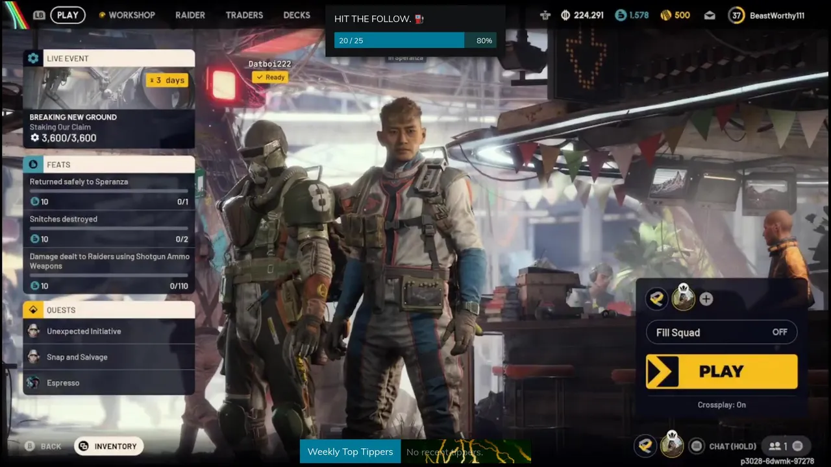Toggle Fill Squad OFF switch

722,332
